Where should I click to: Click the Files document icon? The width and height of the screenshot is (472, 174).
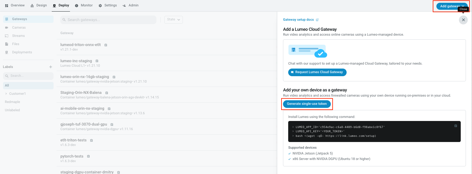tap(7, 44)
